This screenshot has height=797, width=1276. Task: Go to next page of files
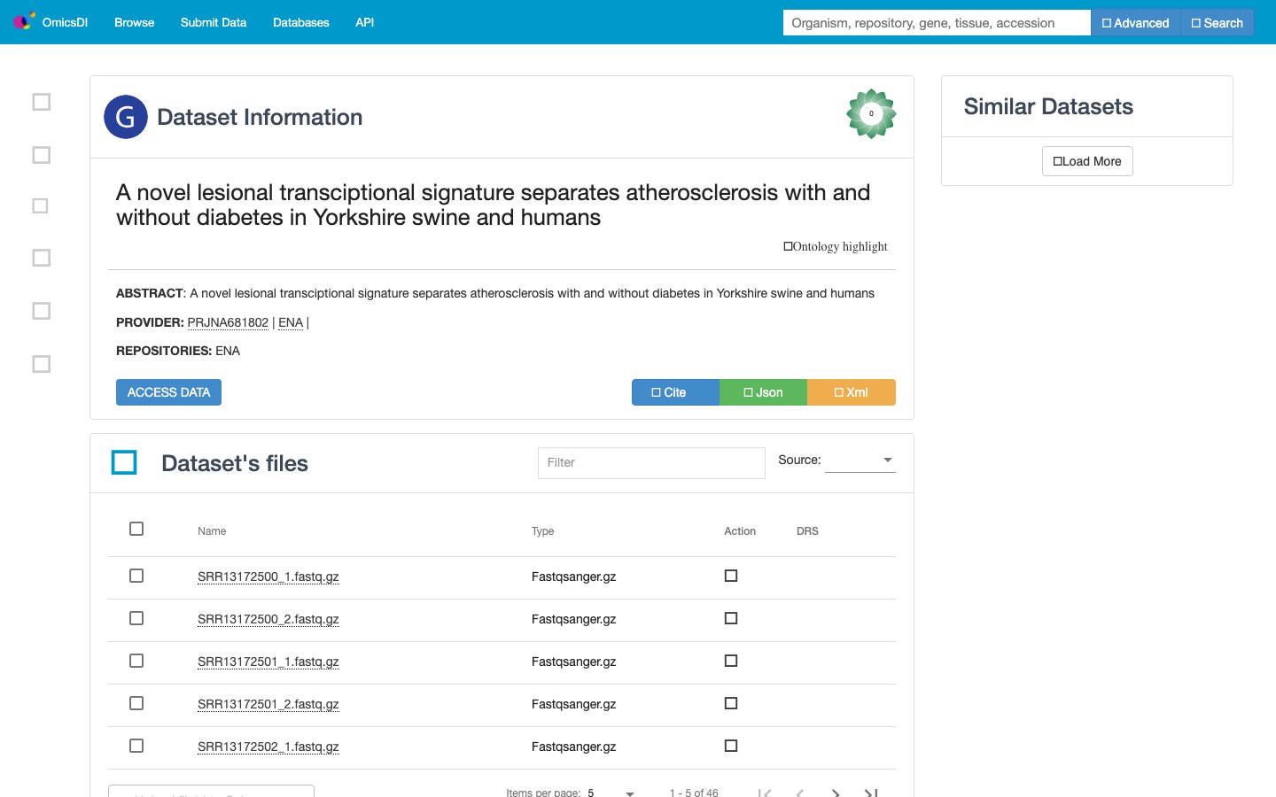point(836,793)
